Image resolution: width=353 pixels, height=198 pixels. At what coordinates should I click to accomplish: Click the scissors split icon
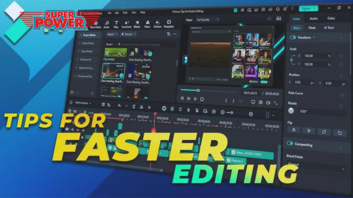[x=141, y=107]
